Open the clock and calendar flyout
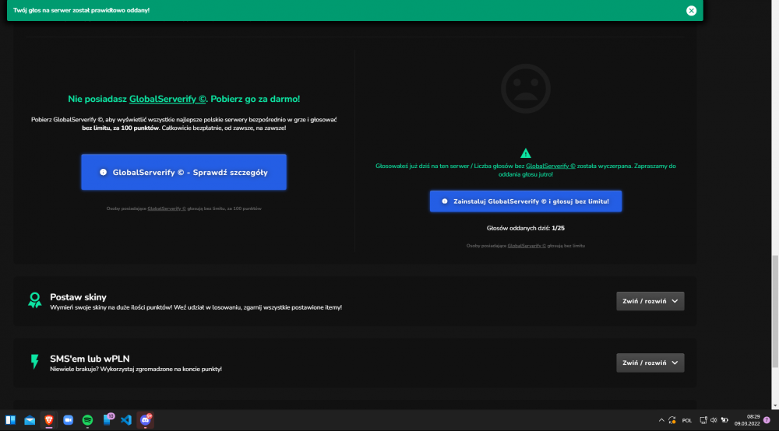 click(x=747, y=420)
